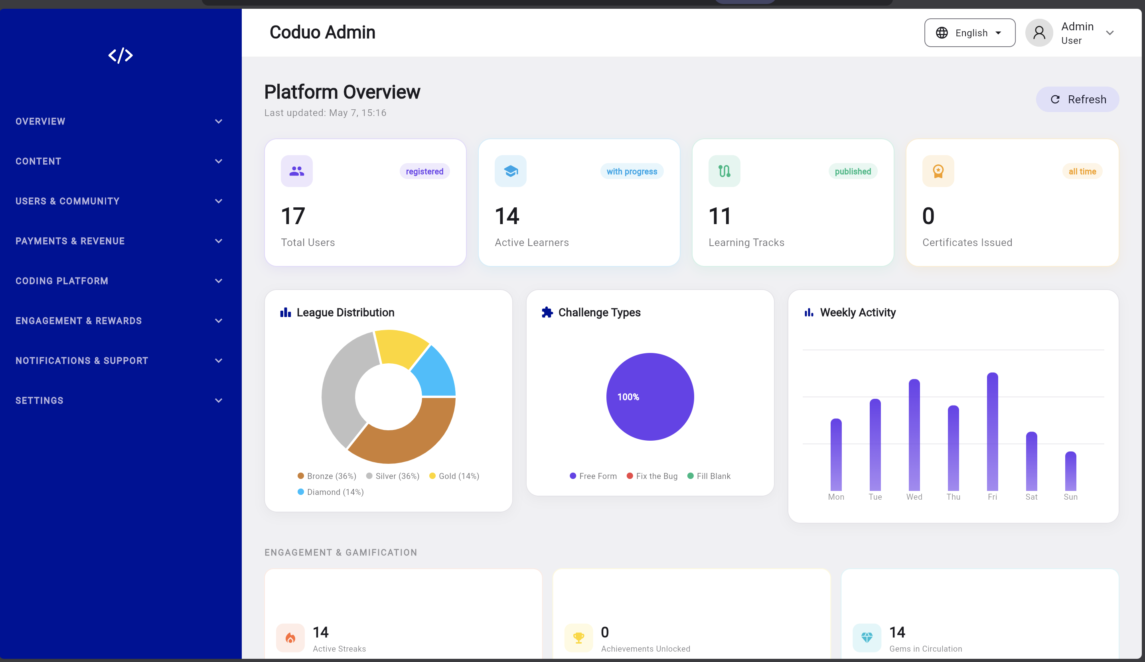Image resolution: width=1145 pixels, height=662 pixels.
Task: Click the Coduo code-brackets logo in sidebar
Action: [x=120, y=55]
